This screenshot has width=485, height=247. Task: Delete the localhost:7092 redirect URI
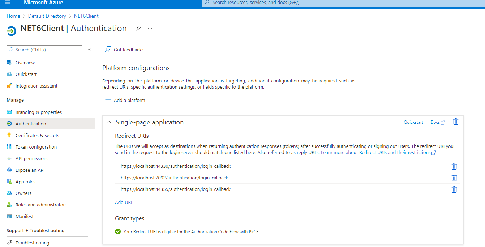point(454,178)
